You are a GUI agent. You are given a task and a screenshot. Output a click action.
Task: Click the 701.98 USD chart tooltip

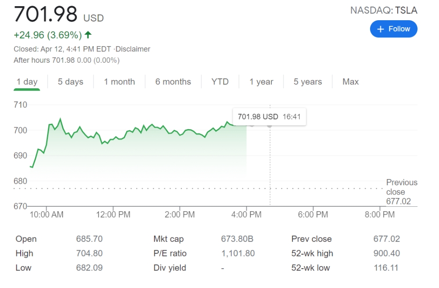point(269,117)
